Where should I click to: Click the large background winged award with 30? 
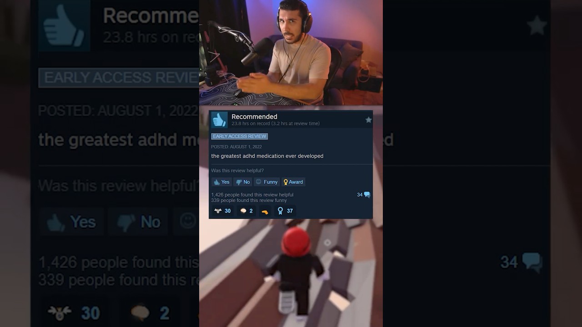pos(73,313)
